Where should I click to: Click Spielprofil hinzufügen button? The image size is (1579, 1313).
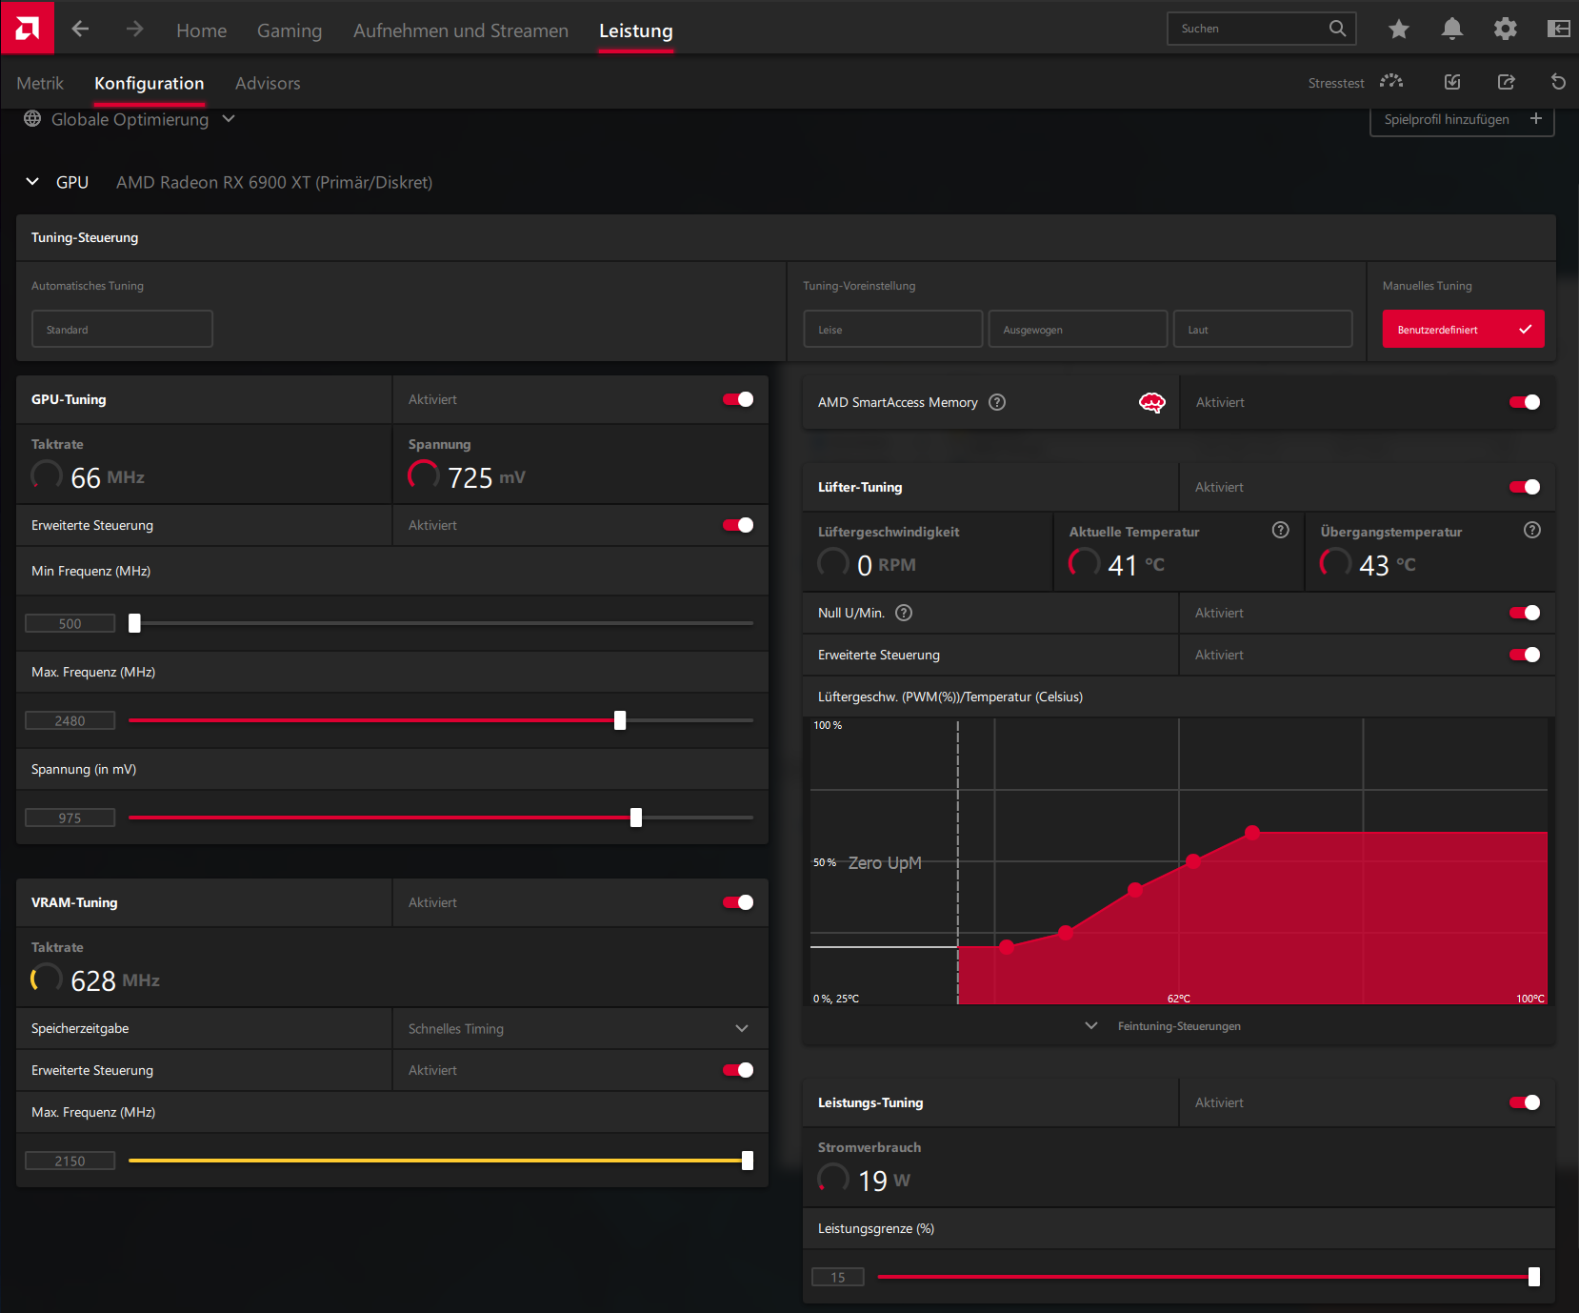pos(1462,120)
